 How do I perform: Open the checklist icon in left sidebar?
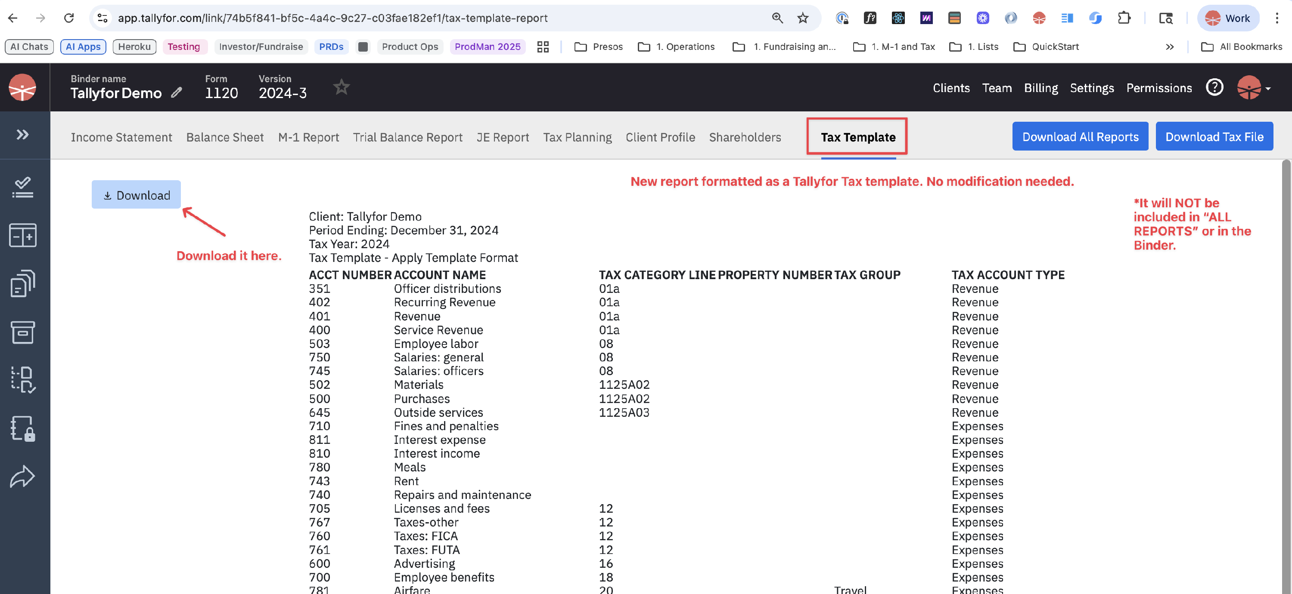tap(22, 187)
